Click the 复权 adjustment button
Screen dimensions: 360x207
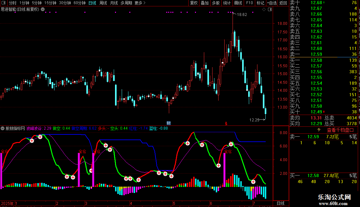[x=194, y=3]
